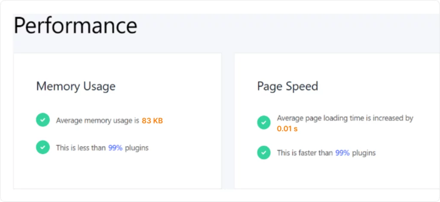The height and width of the screenshot is (202, 440).
Task: Click the orange 0.01 s value
Action: (x=287, y=129)
